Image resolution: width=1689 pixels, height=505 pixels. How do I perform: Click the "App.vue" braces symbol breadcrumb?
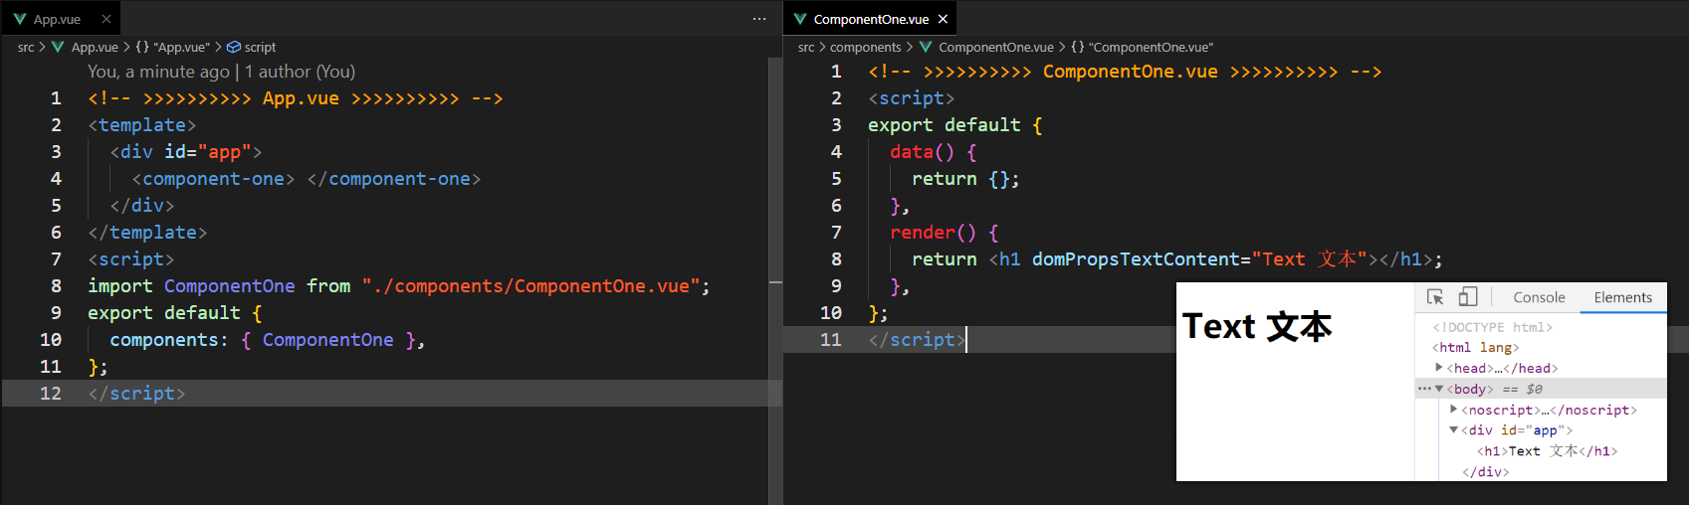pyautogui.click(x=173, y=47)
